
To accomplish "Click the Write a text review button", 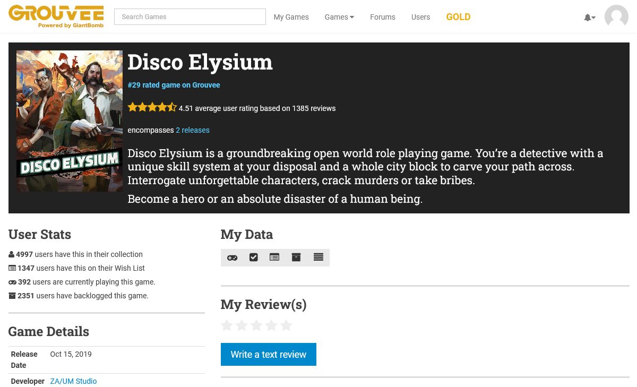I will [268, 354].
